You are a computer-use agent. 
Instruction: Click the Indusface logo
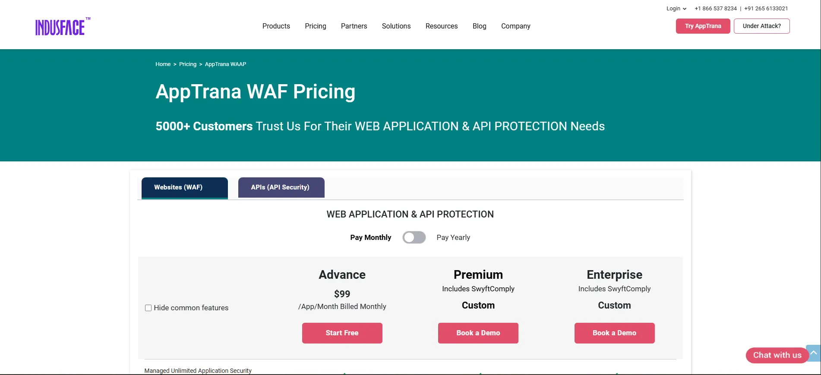click(63, 27)
